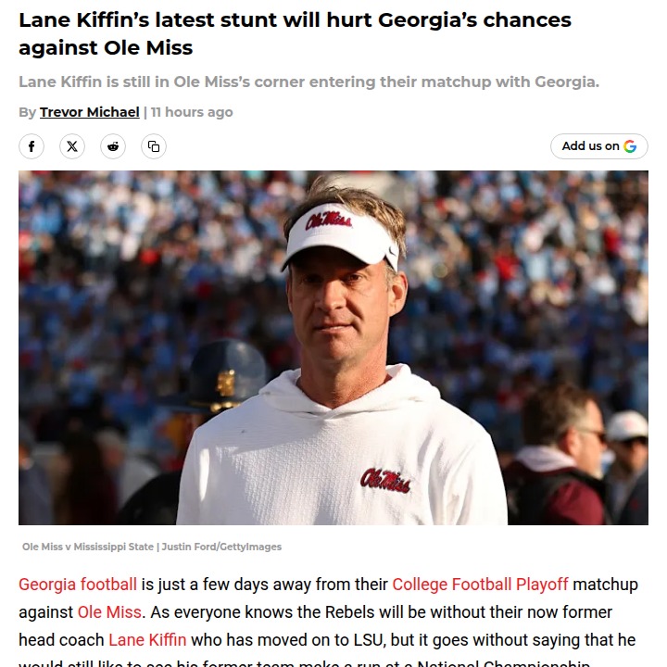Click the Google G logo

630,146
